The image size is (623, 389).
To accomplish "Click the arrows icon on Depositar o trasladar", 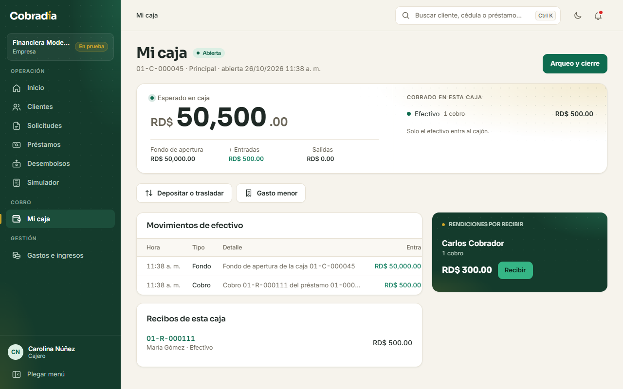I will click(x=149, y=193).
